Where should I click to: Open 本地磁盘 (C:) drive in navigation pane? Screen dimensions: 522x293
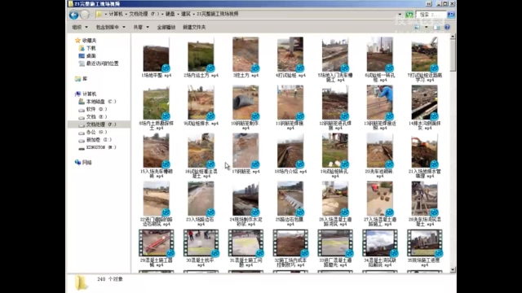(97, 101)
